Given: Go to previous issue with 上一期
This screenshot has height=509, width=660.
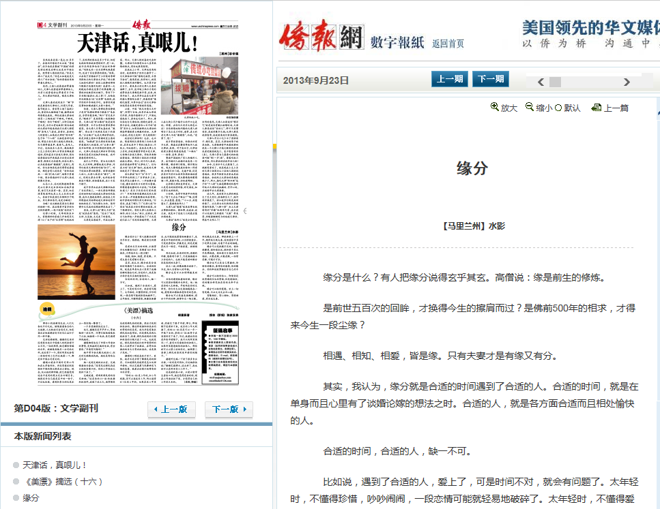Looking at the screenshot, I should [450, 79].
